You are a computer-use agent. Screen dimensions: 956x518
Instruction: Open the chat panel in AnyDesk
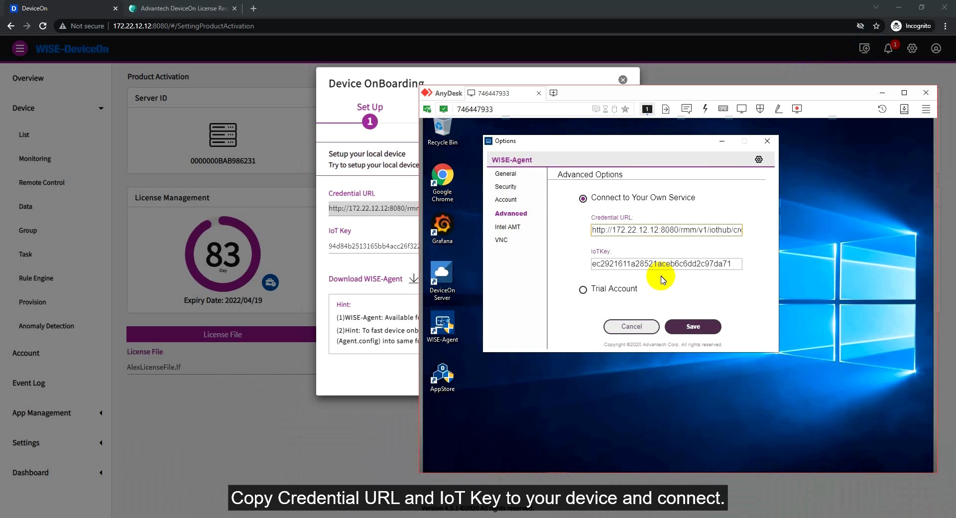(686, 109)
